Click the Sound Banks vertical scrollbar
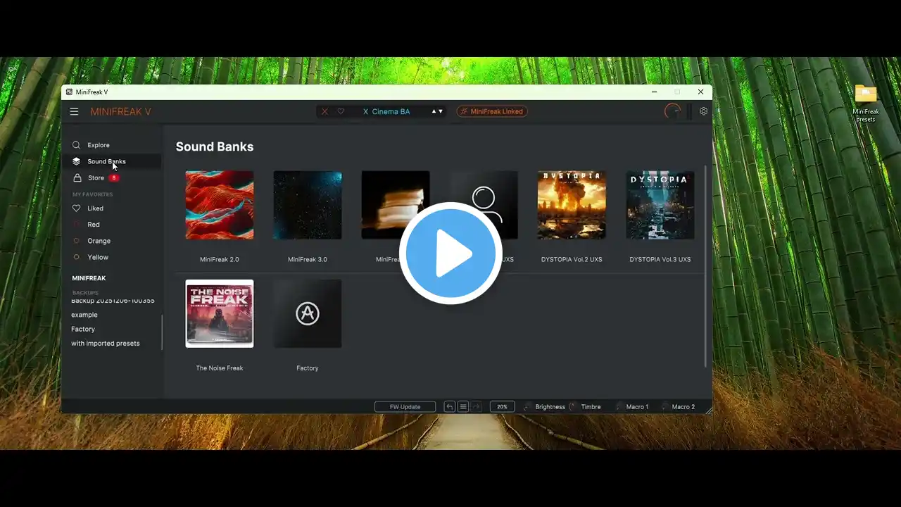The image size is (901, 507). tap(705, 266)
